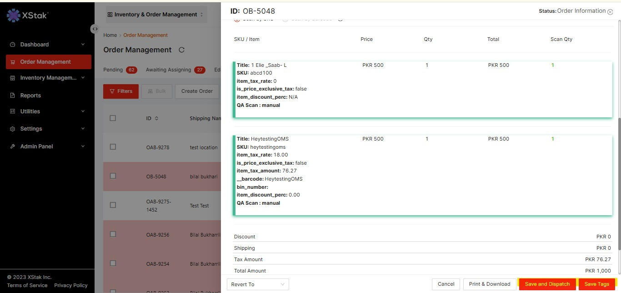Check the box for order OAB-9278

[x=113, y=147]
